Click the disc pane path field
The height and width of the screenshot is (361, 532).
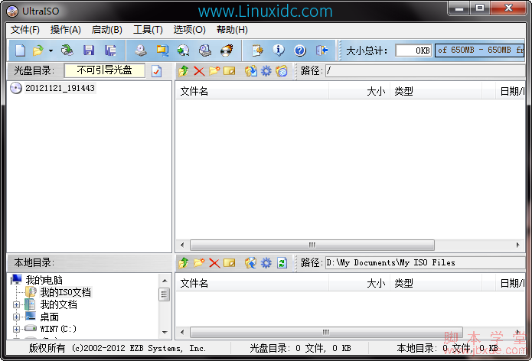tap(425, 71)
